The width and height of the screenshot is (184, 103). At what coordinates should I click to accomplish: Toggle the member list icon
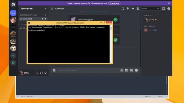[138, 9]
